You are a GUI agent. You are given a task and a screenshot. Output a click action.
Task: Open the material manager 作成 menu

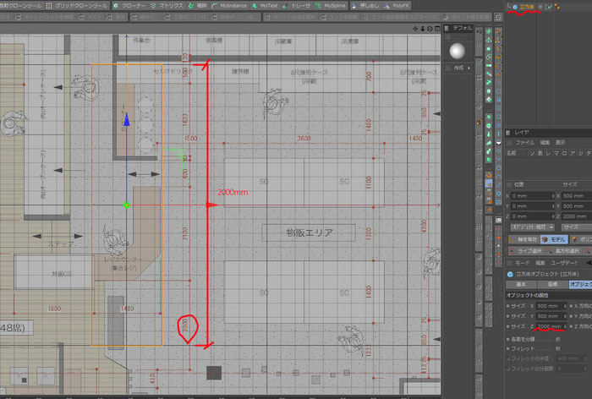coord(459,68)
